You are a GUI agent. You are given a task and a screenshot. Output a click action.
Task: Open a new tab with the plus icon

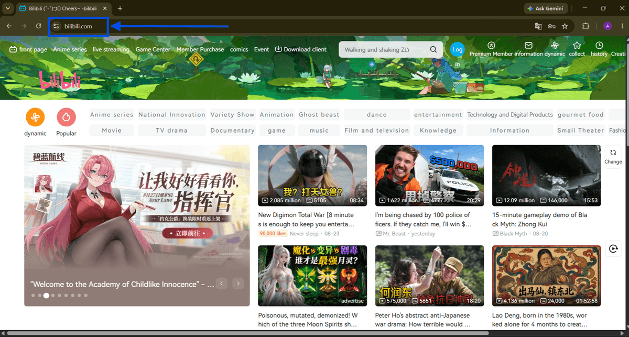point(120,8)
